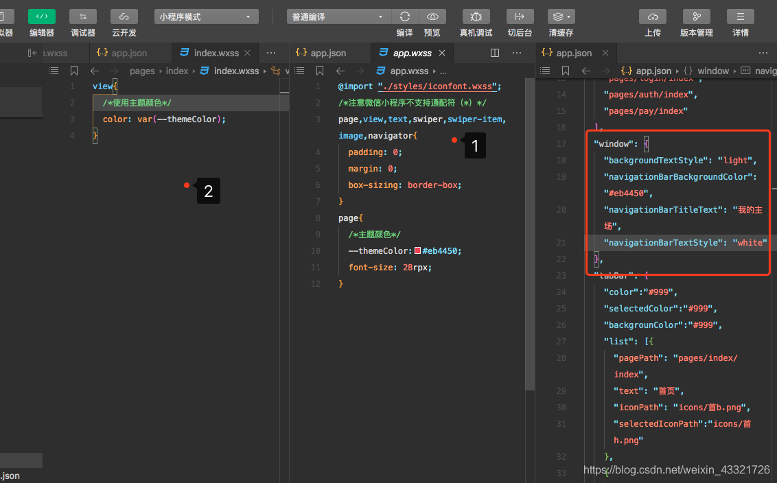This screenshot has width=777, height=483.
Task: Click bookmark icon in middle editor breadcrumb
Action: [x=320, y=71]
